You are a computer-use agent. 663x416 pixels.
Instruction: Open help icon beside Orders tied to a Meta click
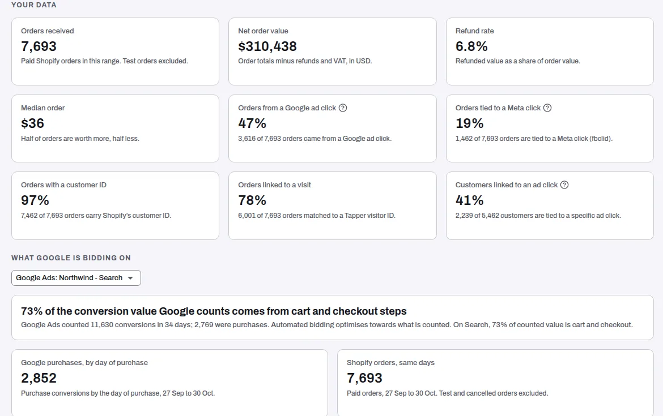coord(547,108)
